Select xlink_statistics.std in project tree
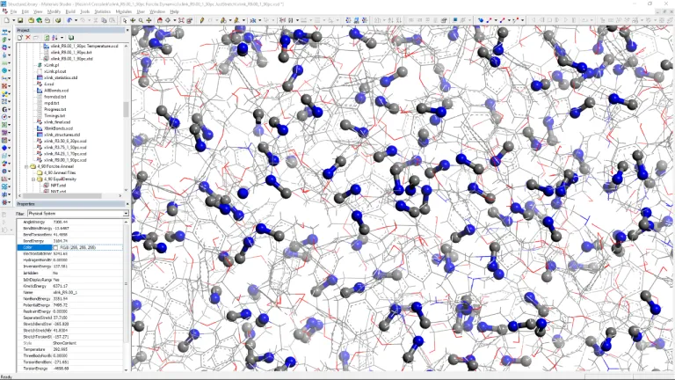Image resolution: width=675 pixels, height=380 pixels. click(61, 77)
